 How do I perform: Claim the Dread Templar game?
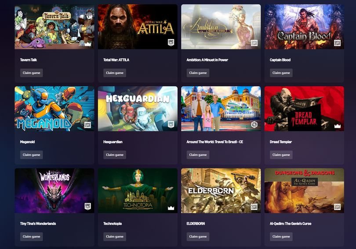[x=281, y=155]
